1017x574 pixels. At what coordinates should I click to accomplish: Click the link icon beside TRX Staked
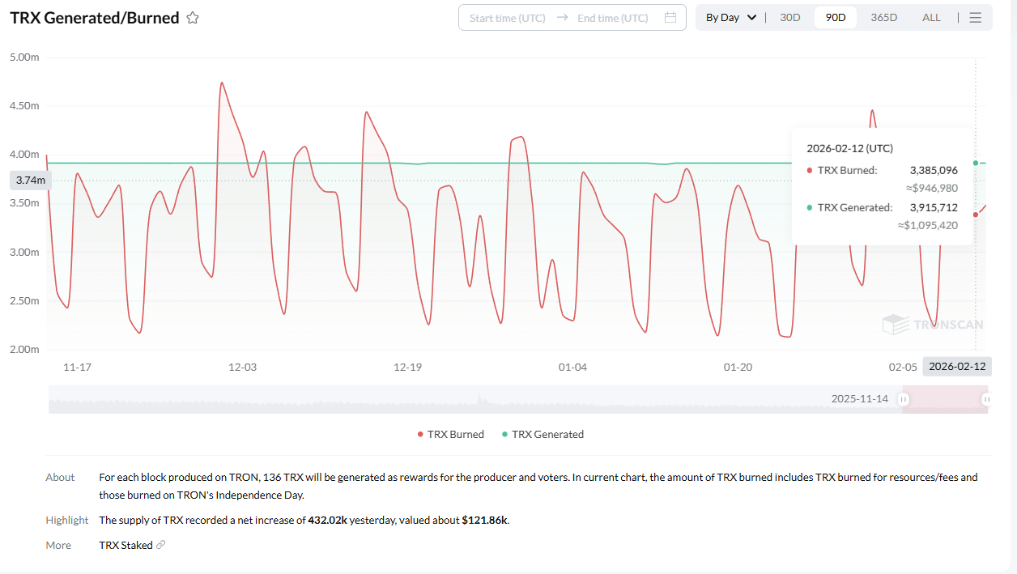160,545
